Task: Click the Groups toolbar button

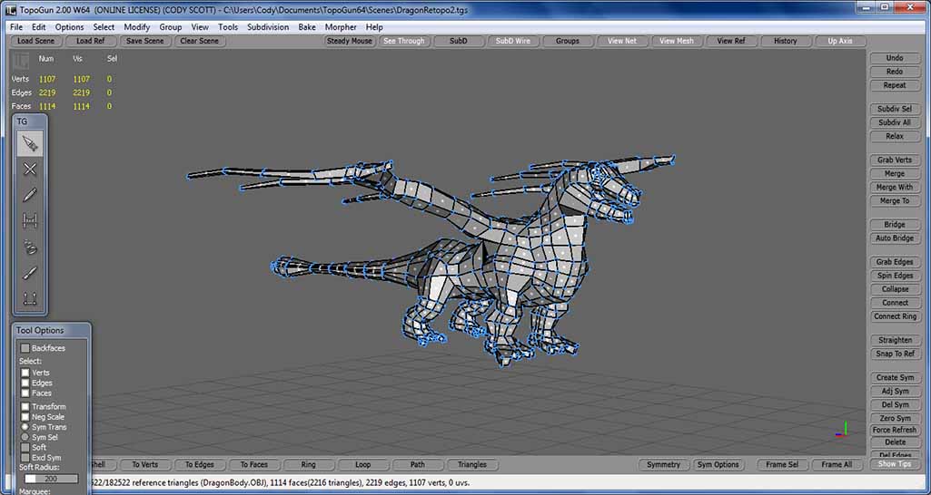Action: click(568, 41)
